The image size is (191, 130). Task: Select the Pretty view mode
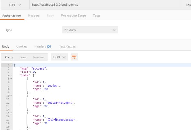[x=9, y=57]
